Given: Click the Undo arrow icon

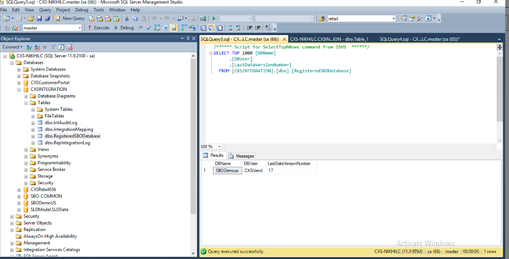Looking at the screenshot, I should (x=154, y=18).
